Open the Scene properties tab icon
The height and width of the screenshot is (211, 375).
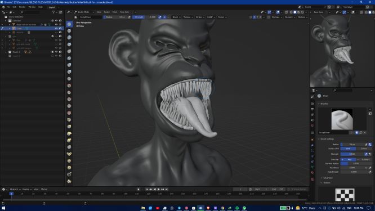[312, 120]
